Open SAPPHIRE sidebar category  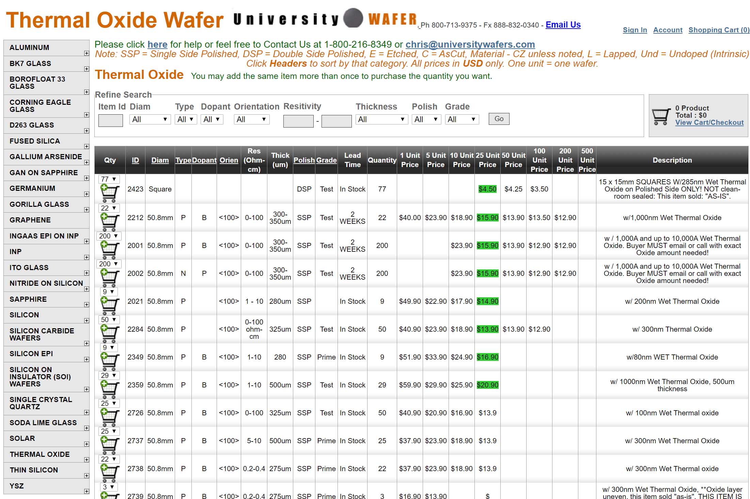coord(28,299)
